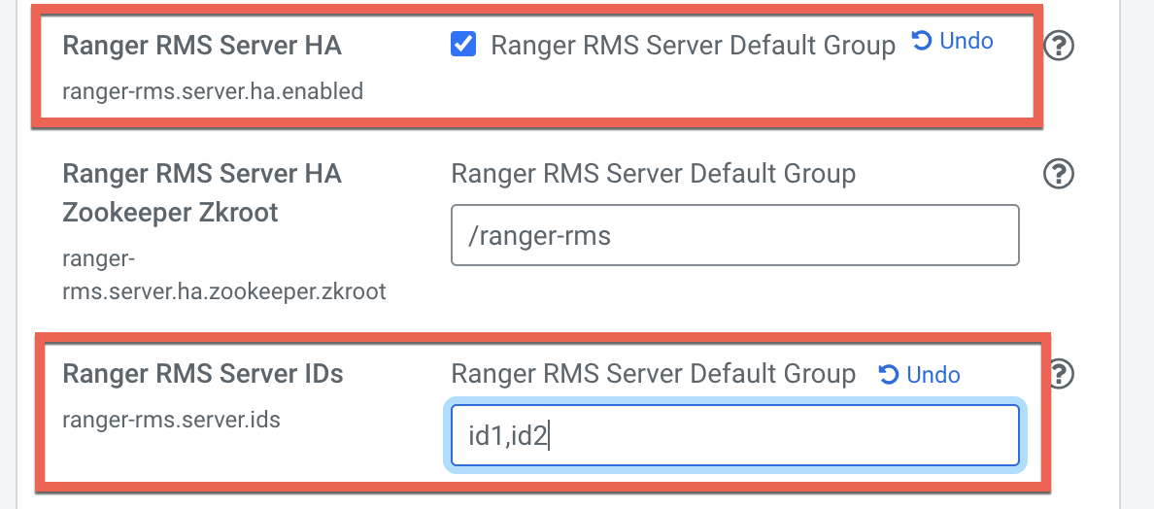The image size is (1154, 509).
Task: Click the ranger-rms.server.ids property name
Action: click(171, 420)
